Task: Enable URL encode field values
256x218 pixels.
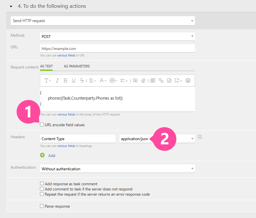Action: [x=42, y=125]
